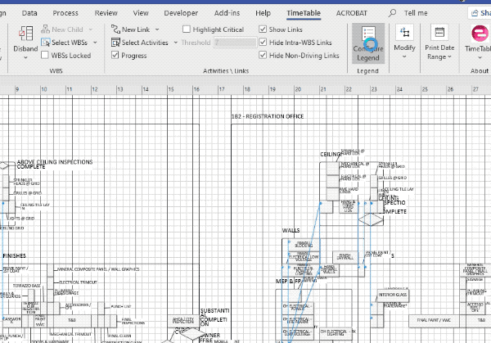Select the FINISHES group label
Viewport: 491px width, 343px height.
pyautogui.click(x=15, y=256)
